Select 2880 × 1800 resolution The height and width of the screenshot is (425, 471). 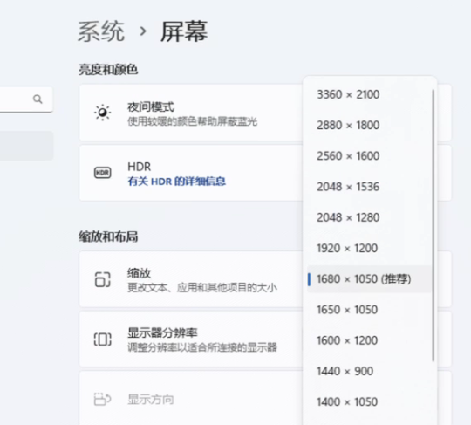tap(369, 125)
